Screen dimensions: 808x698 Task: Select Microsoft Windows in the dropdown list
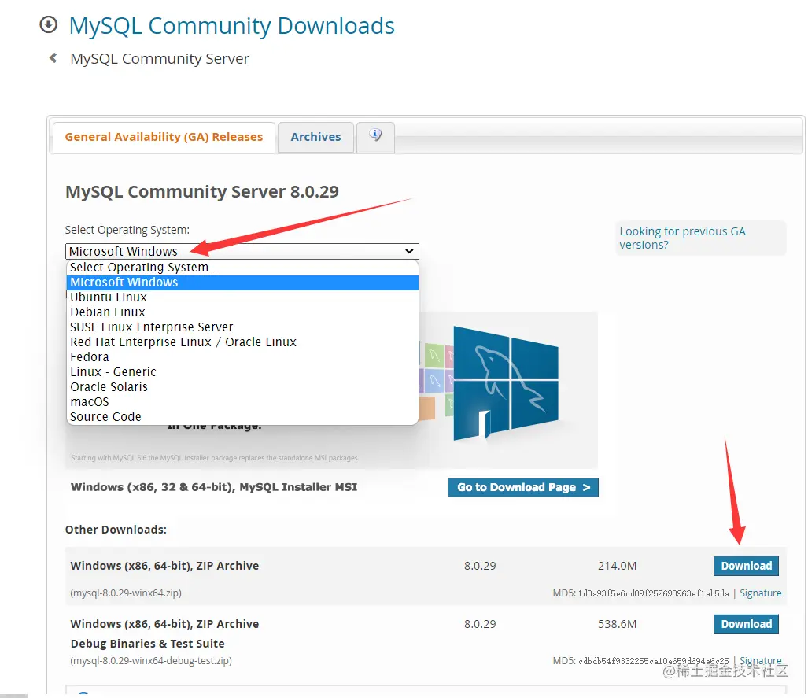[x=242, y=283]
